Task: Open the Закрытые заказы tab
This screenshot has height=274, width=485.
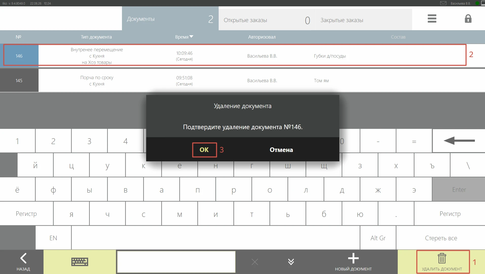Action: point(363,20)
